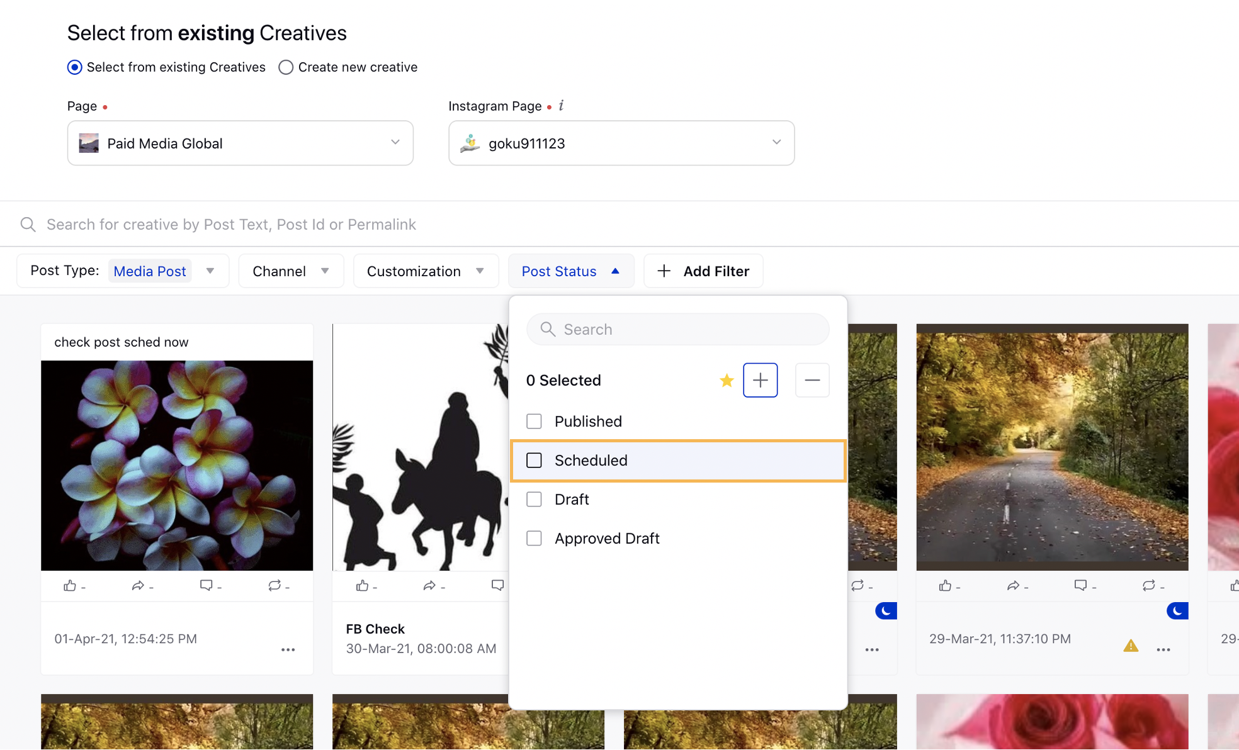Toggle the Published checkbox in Post Status
The image size is (1239, 750).
[534, 421]
